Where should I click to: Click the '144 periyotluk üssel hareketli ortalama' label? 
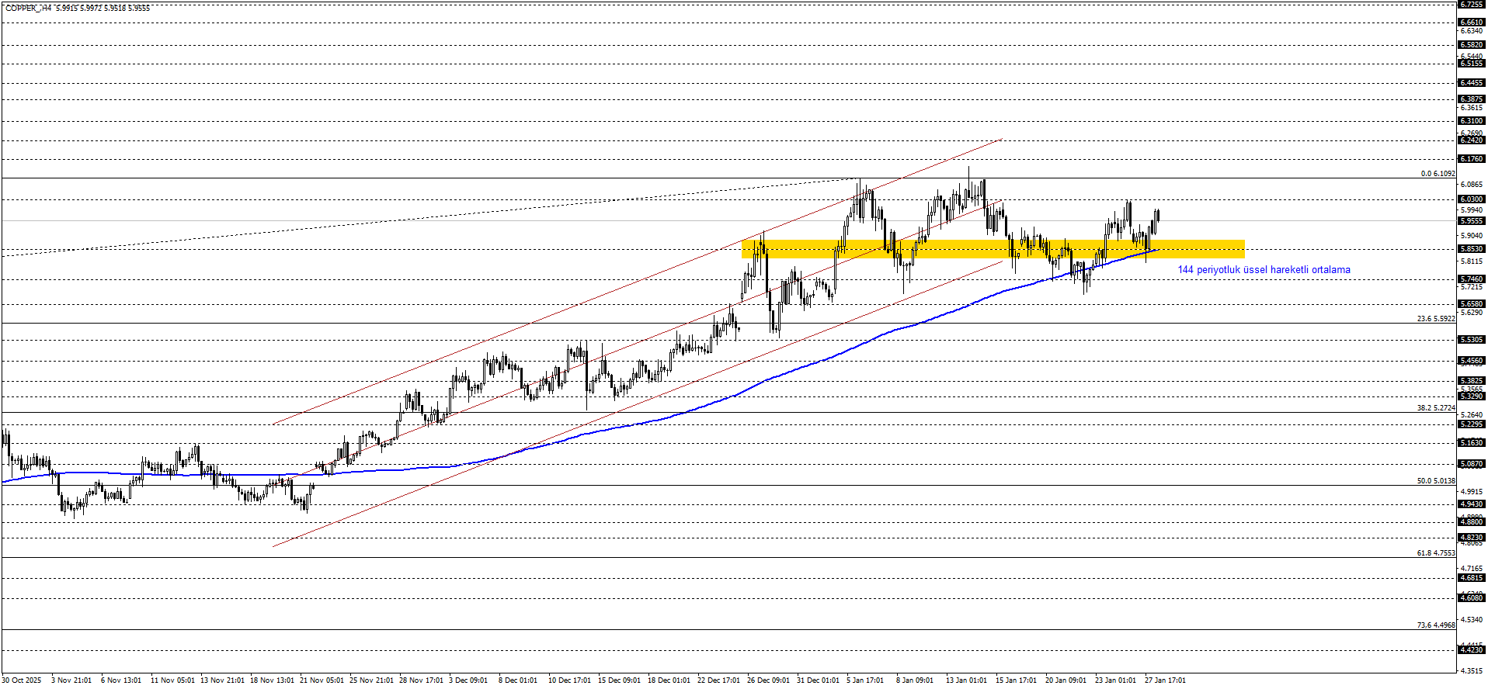1264,270
